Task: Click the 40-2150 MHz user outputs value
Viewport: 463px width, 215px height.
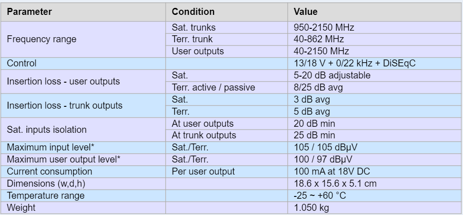Action: pos(374,51)
